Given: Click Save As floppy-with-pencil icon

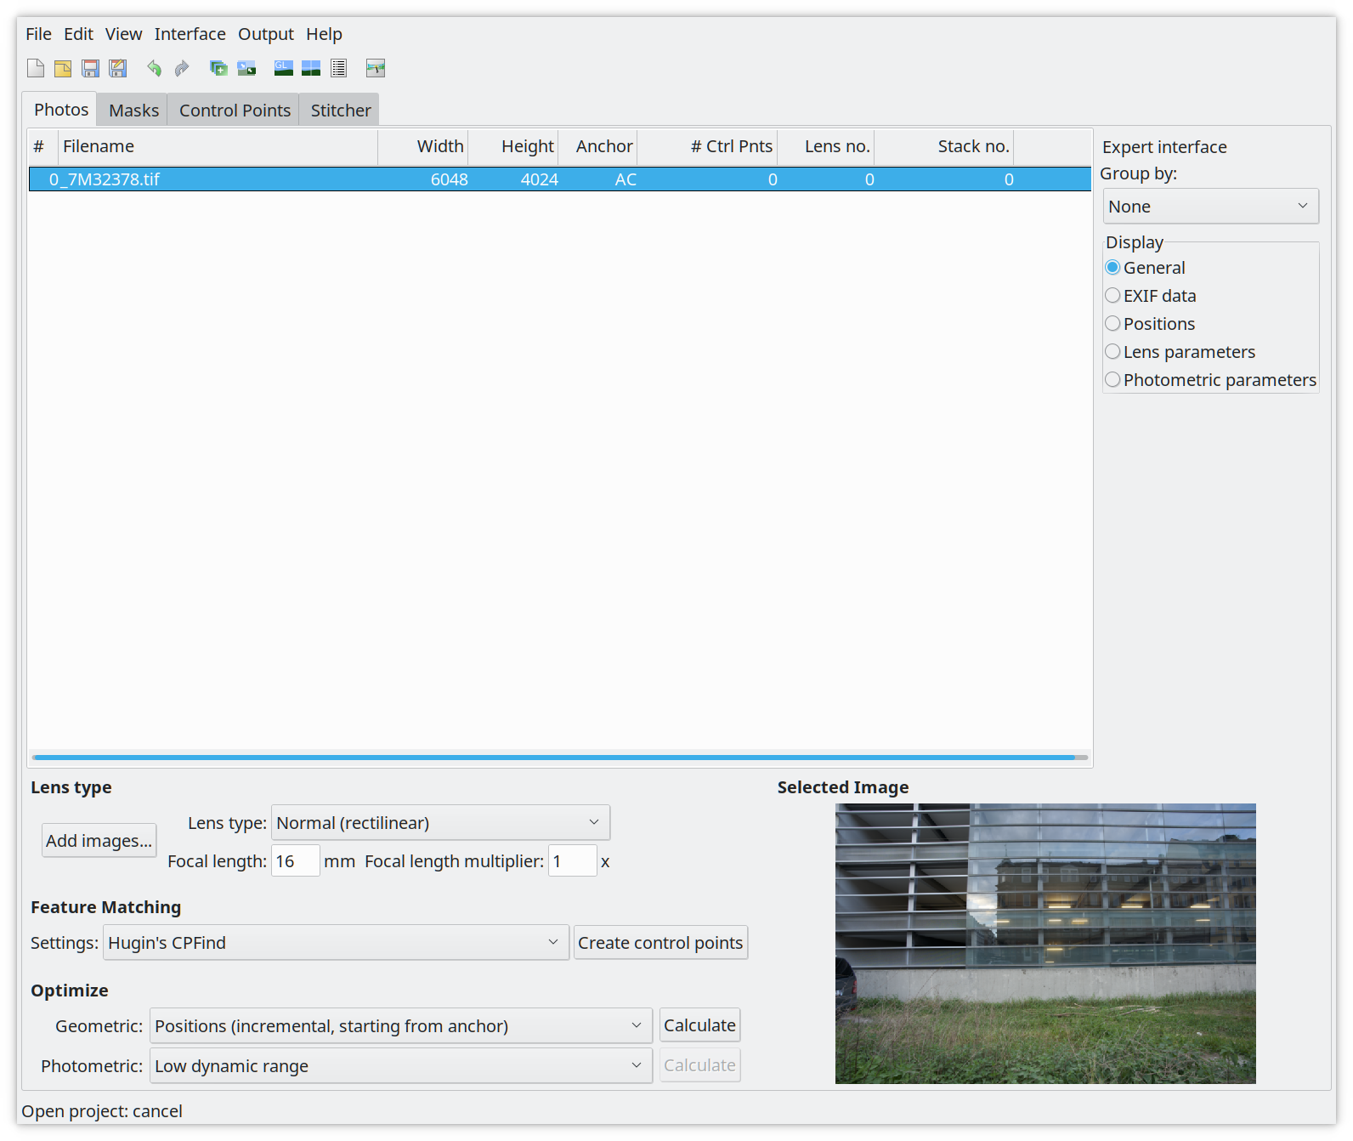Looking at the screenshot, I should pyautogui.click(x=118, y=68).
